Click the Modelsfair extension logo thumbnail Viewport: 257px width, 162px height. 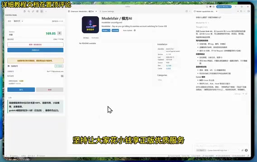[90, 25]
